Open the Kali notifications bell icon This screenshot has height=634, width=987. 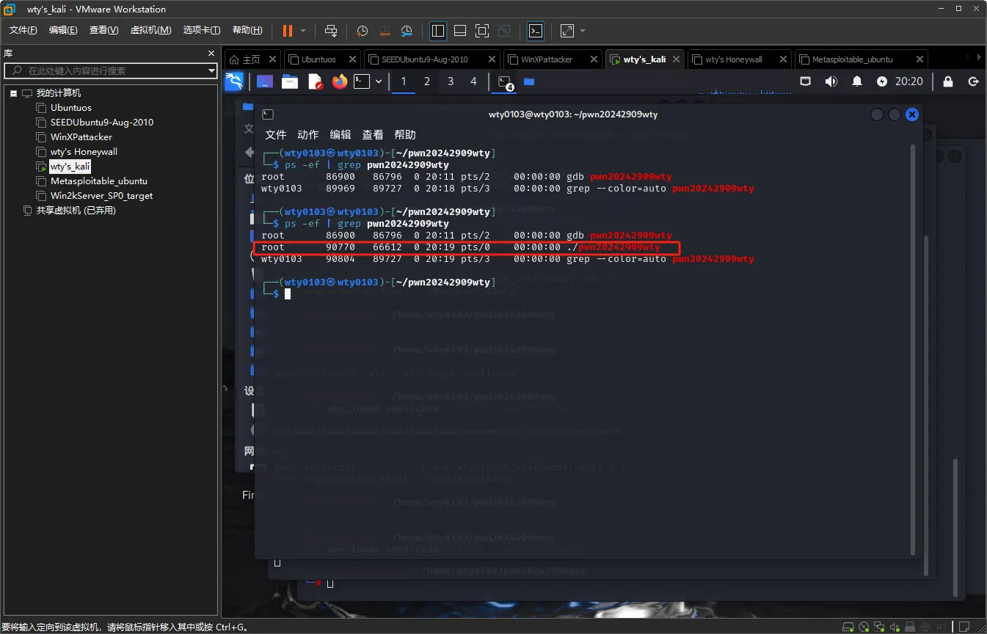(x=856, y=81)
